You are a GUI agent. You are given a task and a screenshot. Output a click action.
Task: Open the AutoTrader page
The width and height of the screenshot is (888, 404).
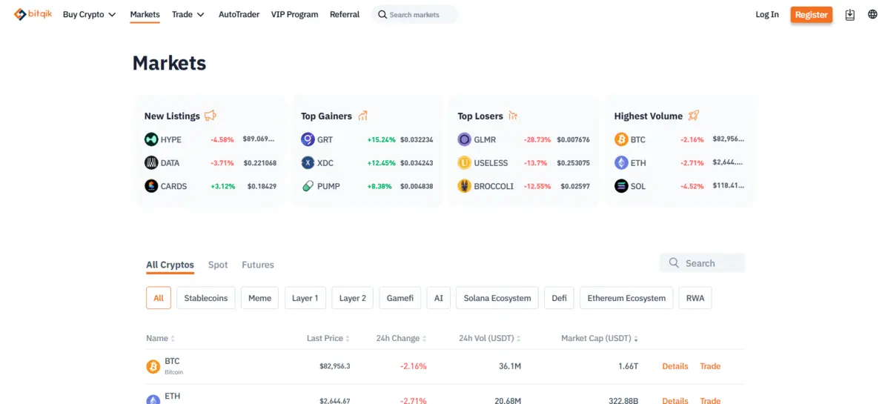tap(239, 15)
